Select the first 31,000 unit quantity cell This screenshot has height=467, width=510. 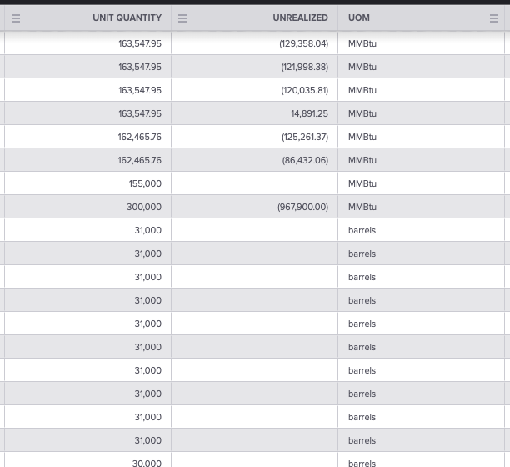(87, 230)
